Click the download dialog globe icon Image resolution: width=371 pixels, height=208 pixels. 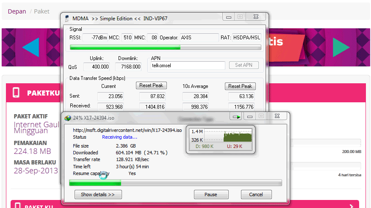click(x=68, y=118)
